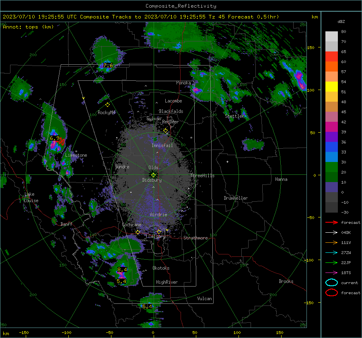Click the orange 111V arrow legend icon

click(x=331, y=242)
